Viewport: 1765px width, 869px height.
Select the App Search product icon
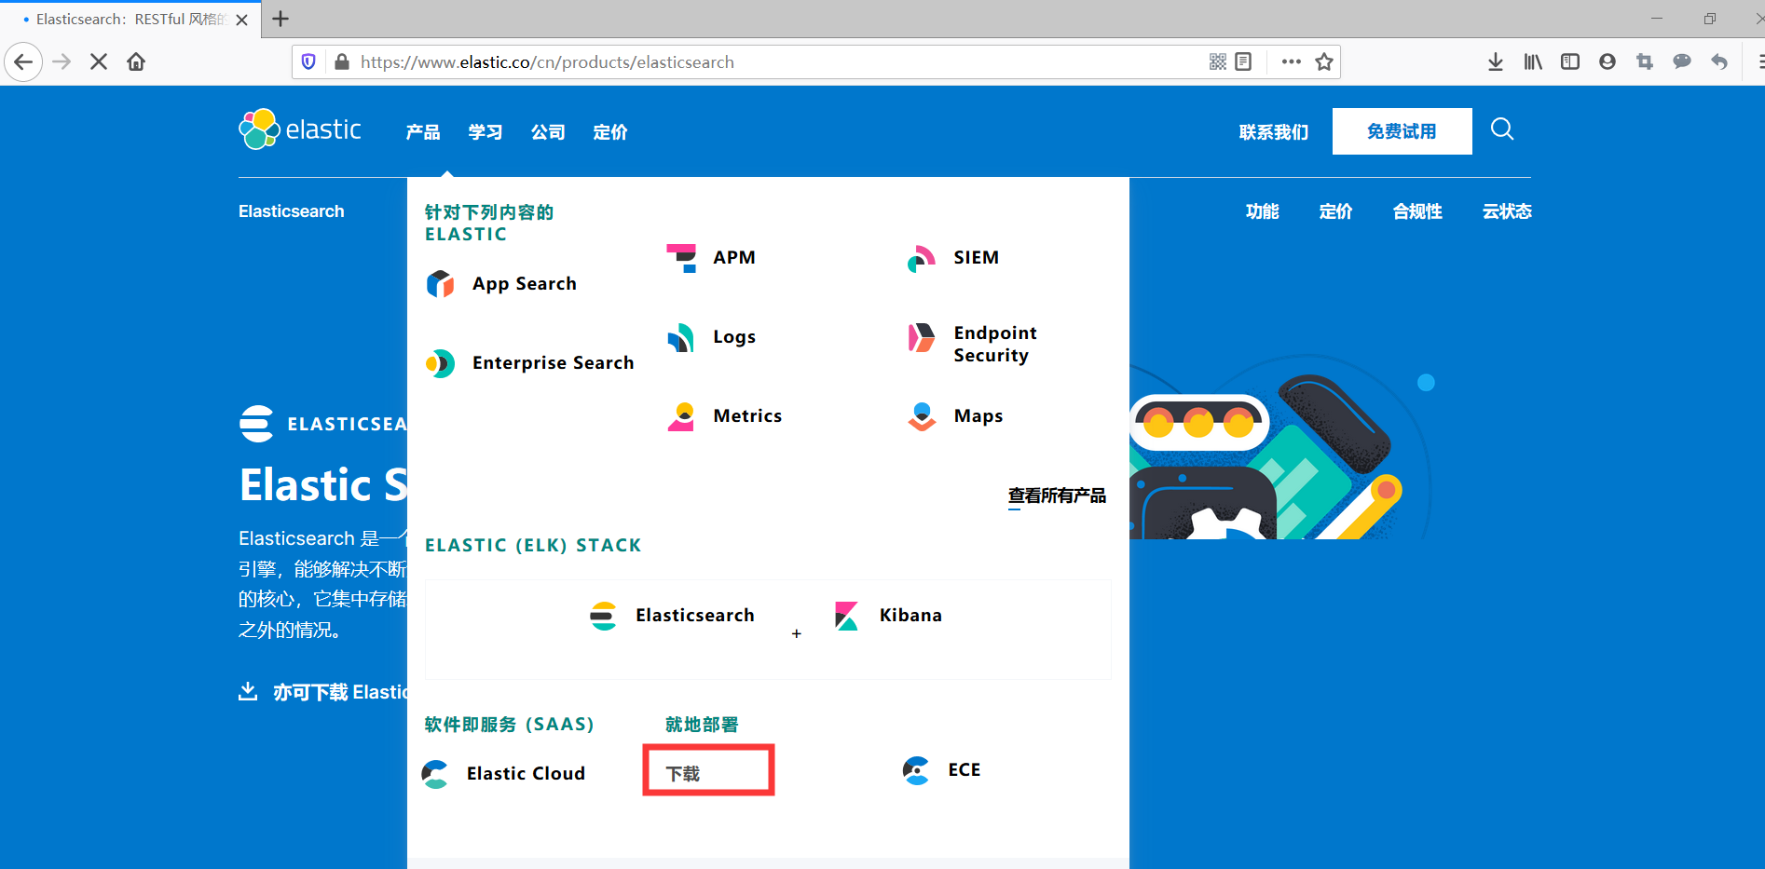(440, 283)
